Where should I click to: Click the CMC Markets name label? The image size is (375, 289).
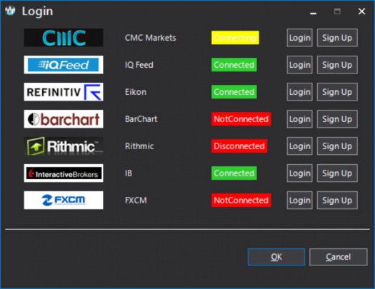pyautogui.click(x=150, y=38)
